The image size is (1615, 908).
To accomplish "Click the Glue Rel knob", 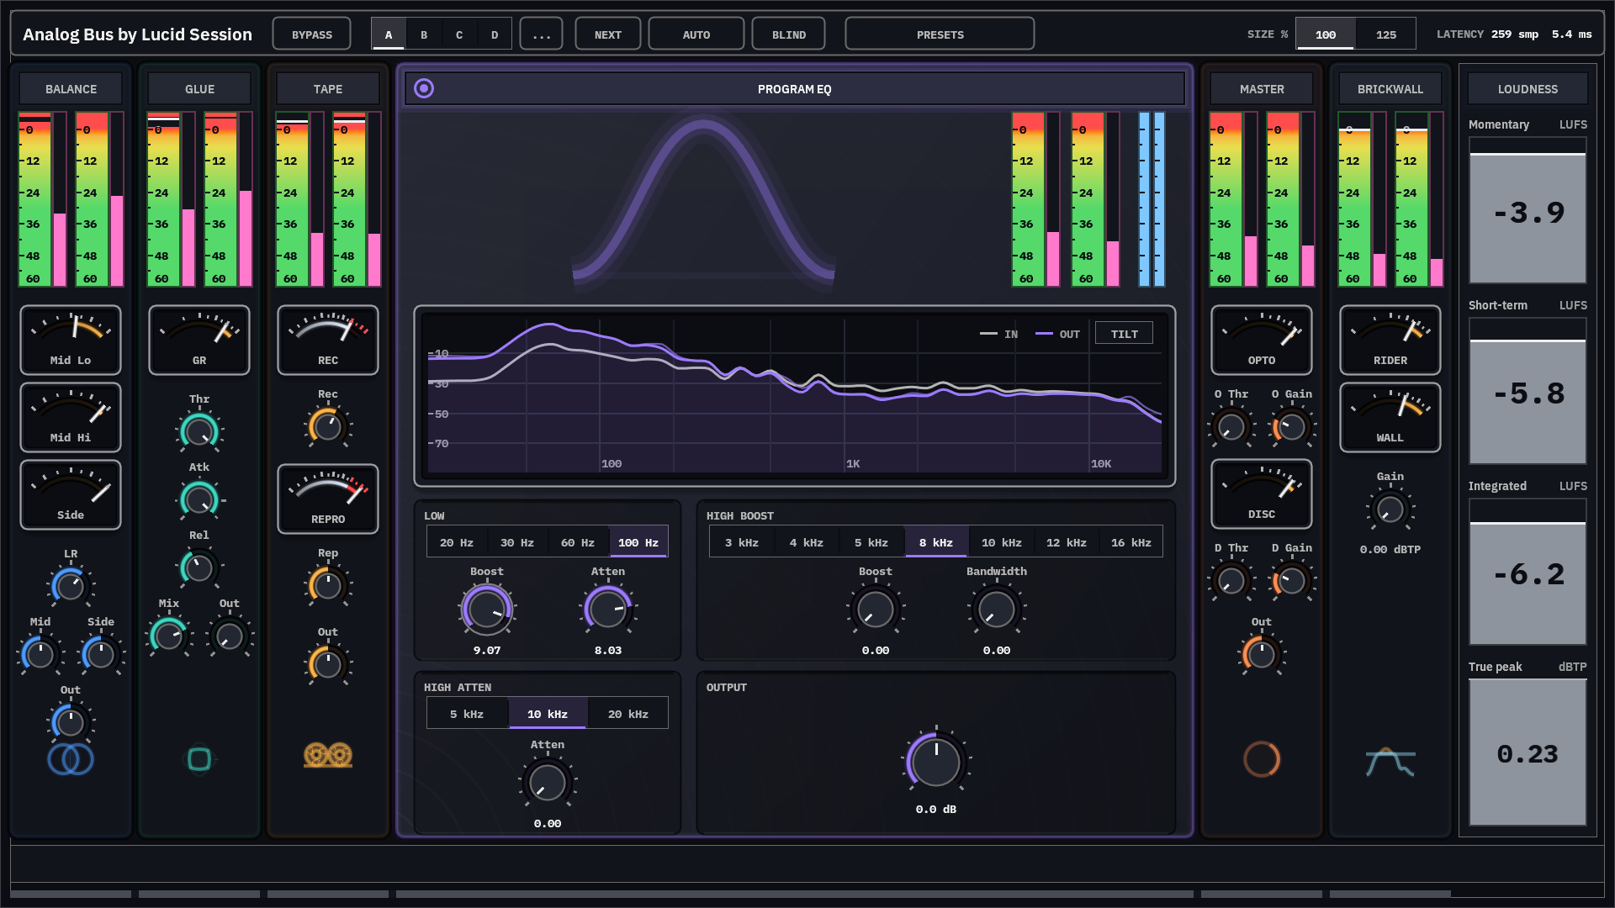I will tap(199, 567).
